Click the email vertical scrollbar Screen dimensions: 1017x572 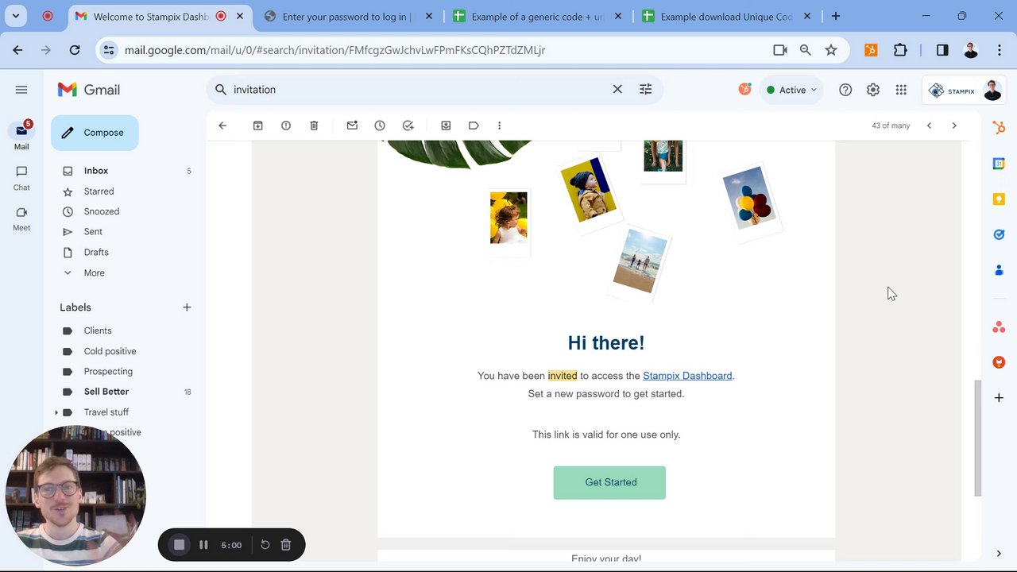click(x=978, y=437)
